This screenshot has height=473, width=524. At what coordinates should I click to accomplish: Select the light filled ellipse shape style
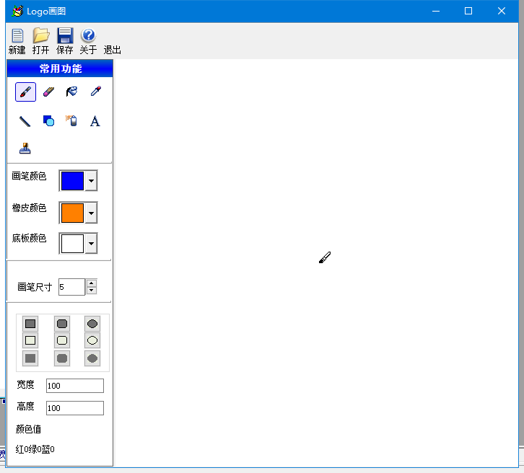(92, 340)
